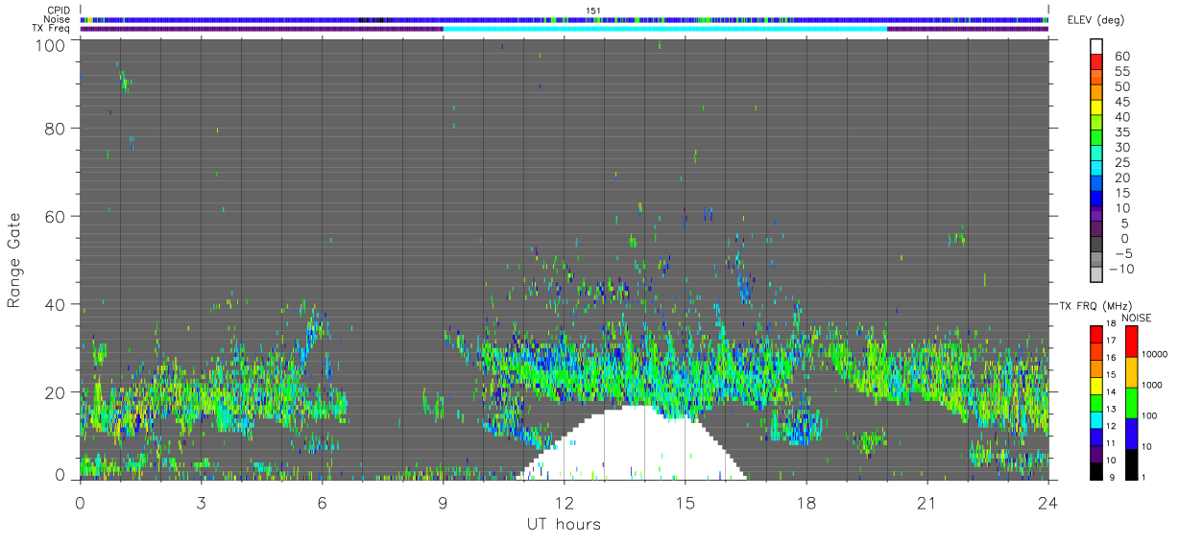Viewport: 1179px width, 544px height.
Task: Click the UT hours axis title
Action: click(564, 524)
